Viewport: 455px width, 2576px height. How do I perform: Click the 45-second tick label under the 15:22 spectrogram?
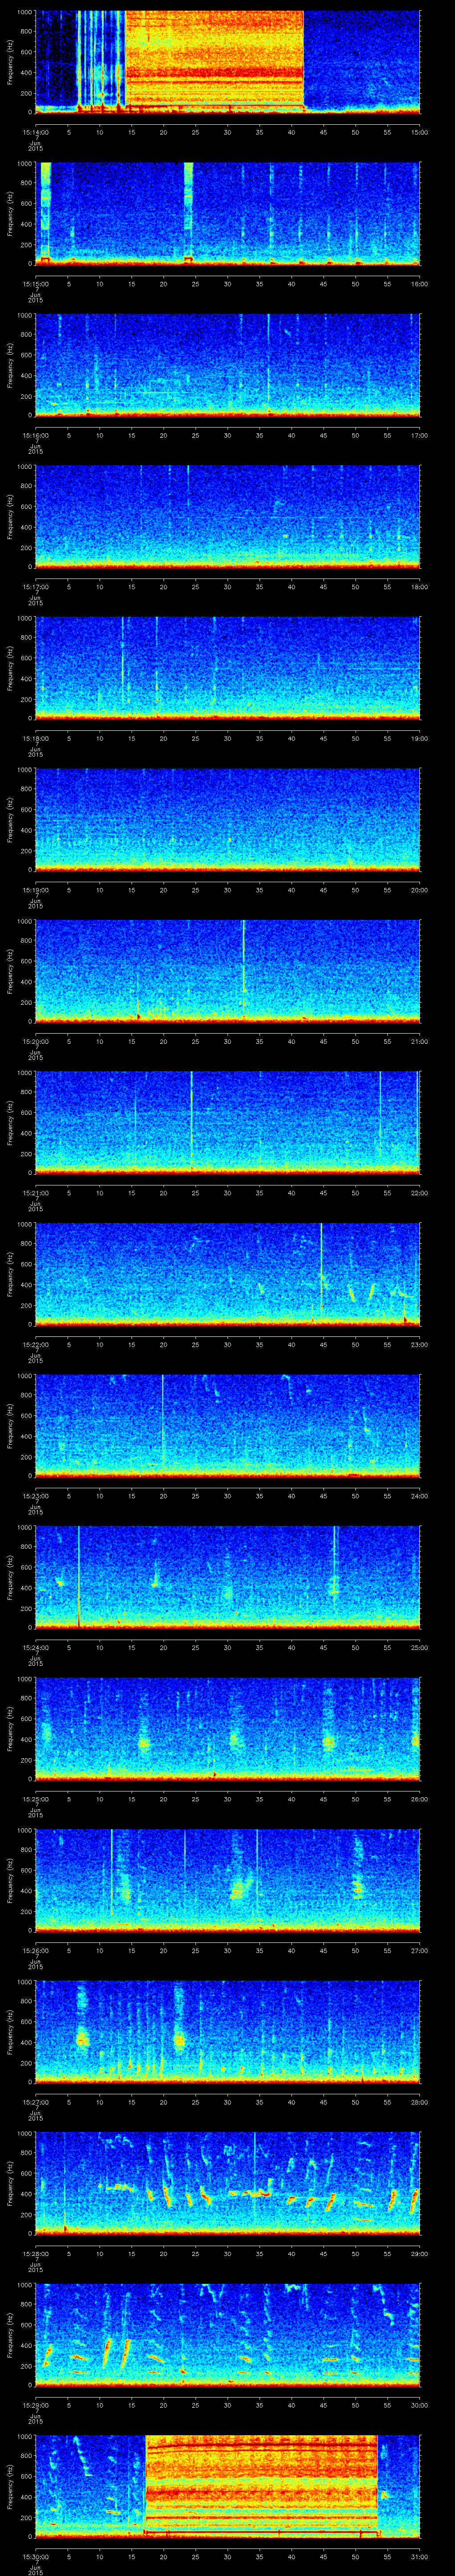[x=323, y=1345]
